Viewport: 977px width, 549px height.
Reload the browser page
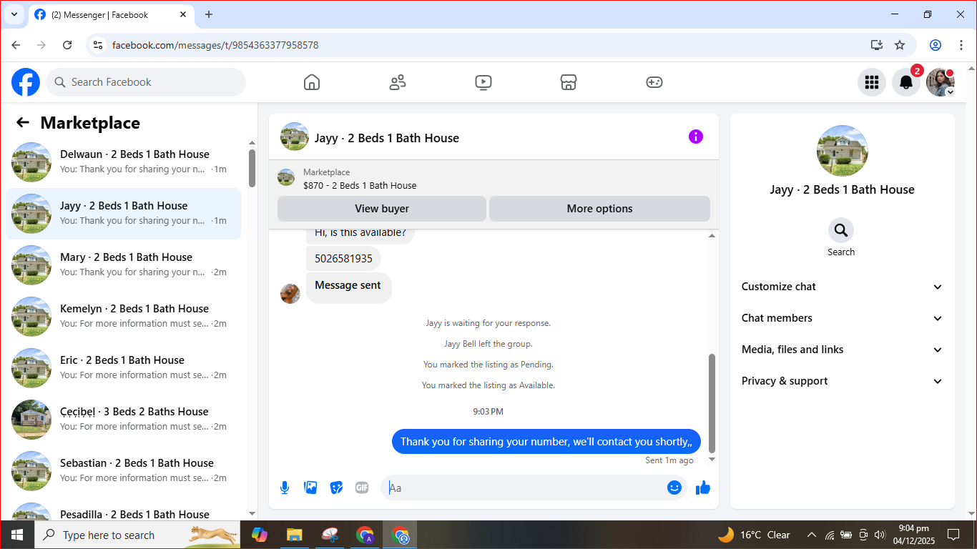[x=67, y=45]
